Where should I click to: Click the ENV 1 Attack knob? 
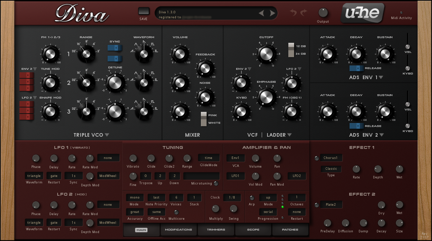pos(327,54)
